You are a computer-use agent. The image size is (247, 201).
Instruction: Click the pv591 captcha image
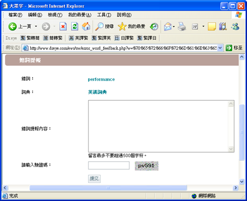point(146,166)
